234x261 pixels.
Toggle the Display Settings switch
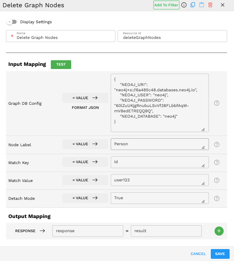click(12, 22)
